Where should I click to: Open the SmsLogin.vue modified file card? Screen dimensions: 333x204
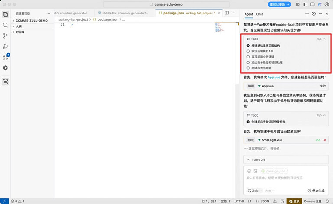tap(286, 140)
